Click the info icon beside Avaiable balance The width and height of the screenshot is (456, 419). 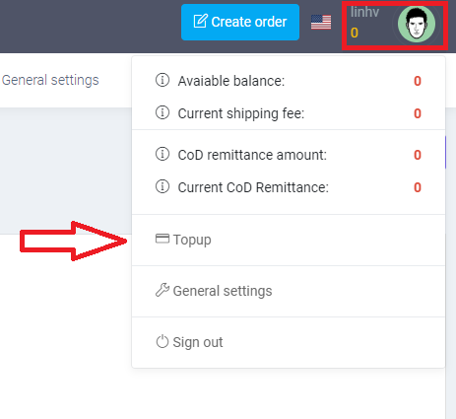coord(163,80)
